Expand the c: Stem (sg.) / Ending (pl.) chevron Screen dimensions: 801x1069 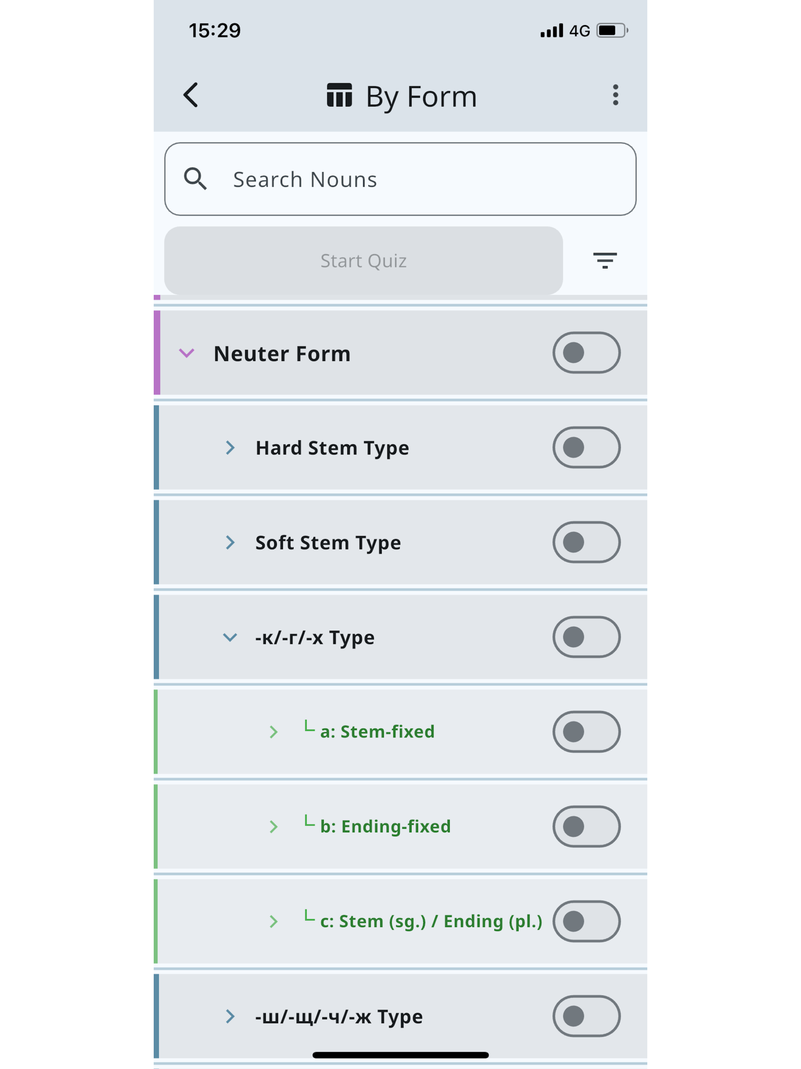(x=273, y=921)
